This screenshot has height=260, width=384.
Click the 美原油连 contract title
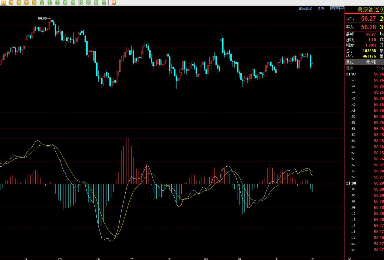point(368,10)
